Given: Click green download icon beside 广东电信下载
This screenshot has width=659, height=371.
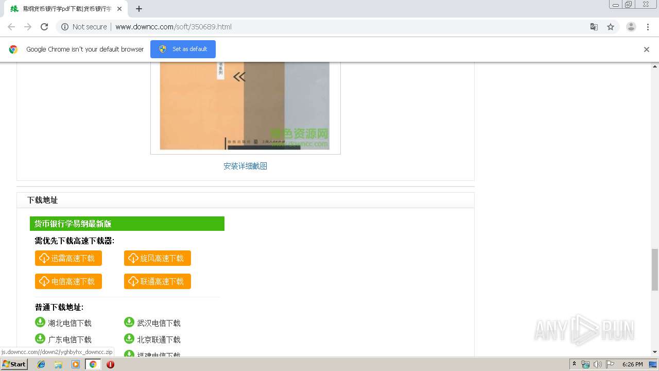Looking at the screenshot, I should point(40,339).
